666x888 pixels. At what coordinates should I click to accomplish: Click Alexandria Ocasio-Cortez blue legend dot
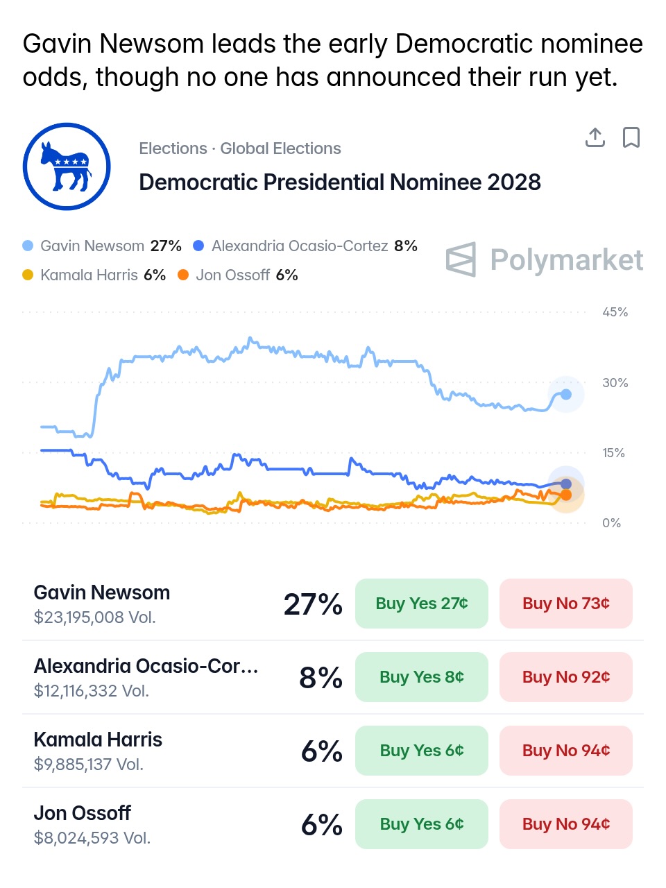coord(199,246)
